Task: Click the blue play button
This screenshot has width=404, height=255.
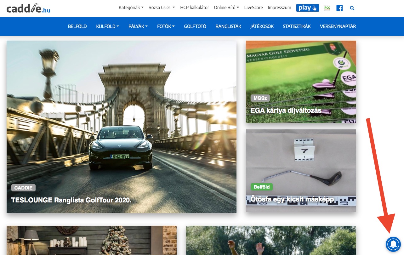Action: pos(307,8)
